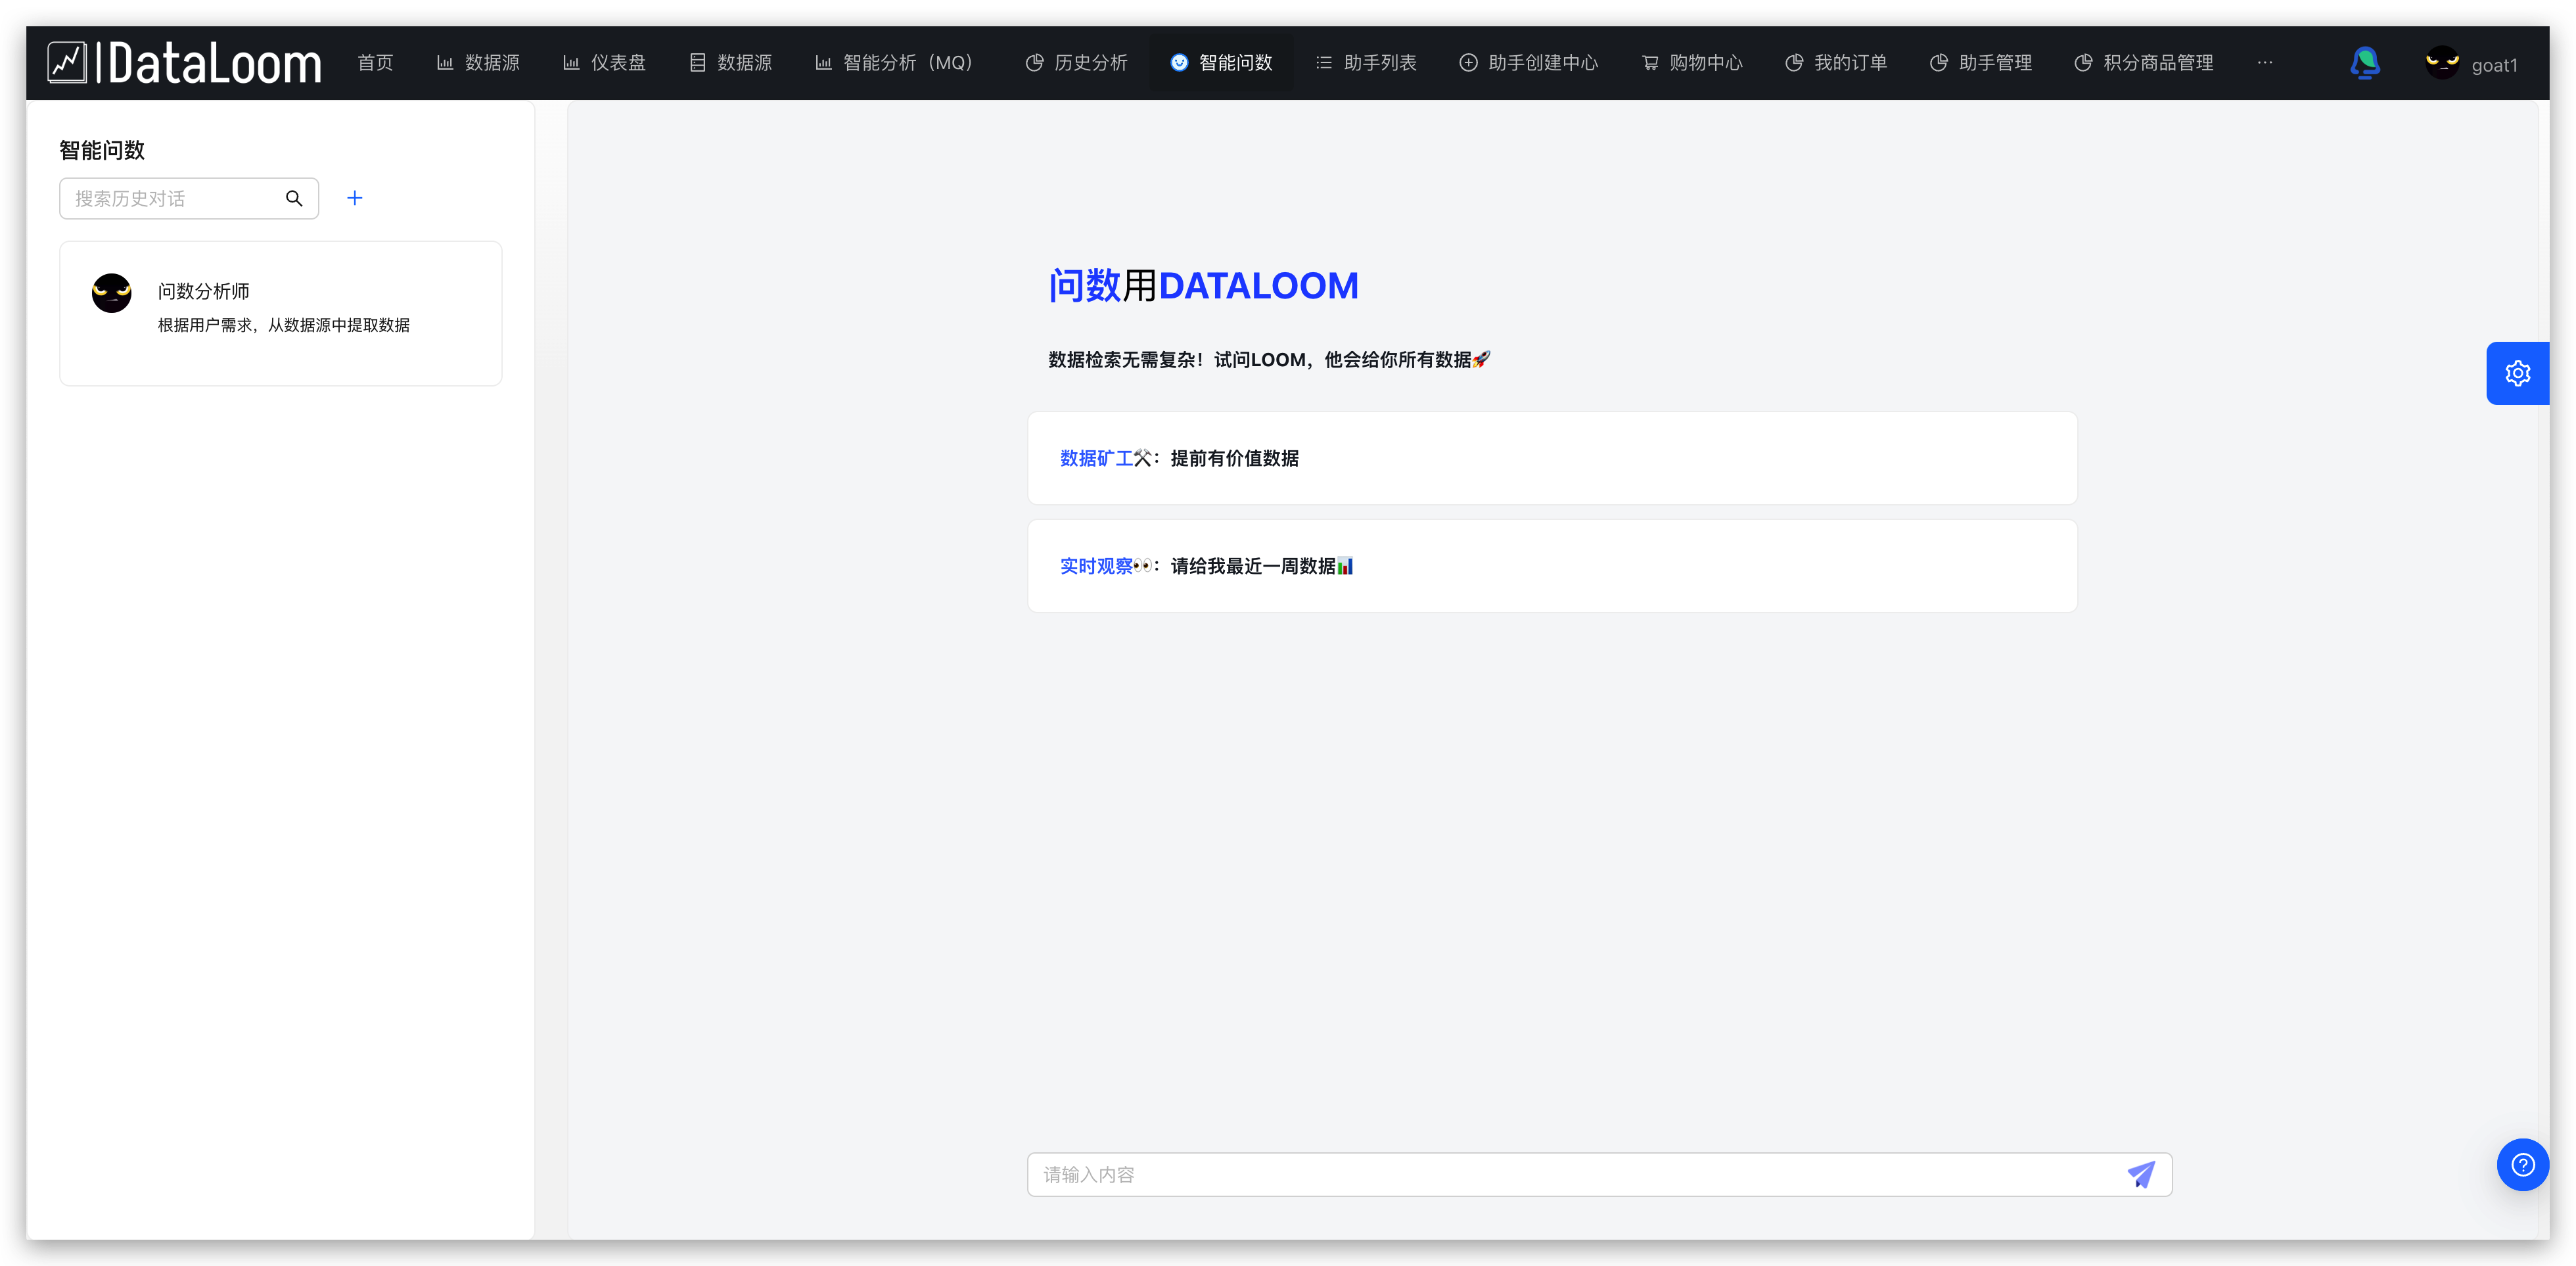This screenshot has height=1266, width=2576.
Task: Choose the 实时观察 suggestion card
Action: [1552, 566]
